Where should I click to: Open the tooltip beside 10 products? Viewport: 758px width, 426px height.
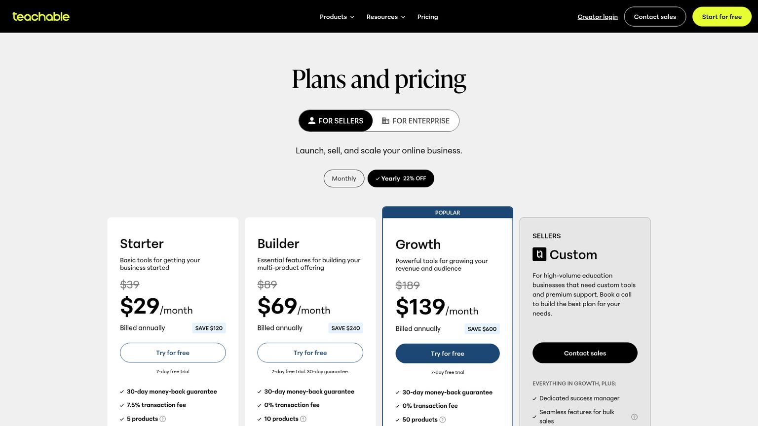[303, 419]
